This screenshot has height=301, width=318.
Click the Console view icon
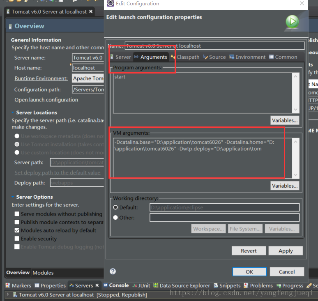coord(106,285)
